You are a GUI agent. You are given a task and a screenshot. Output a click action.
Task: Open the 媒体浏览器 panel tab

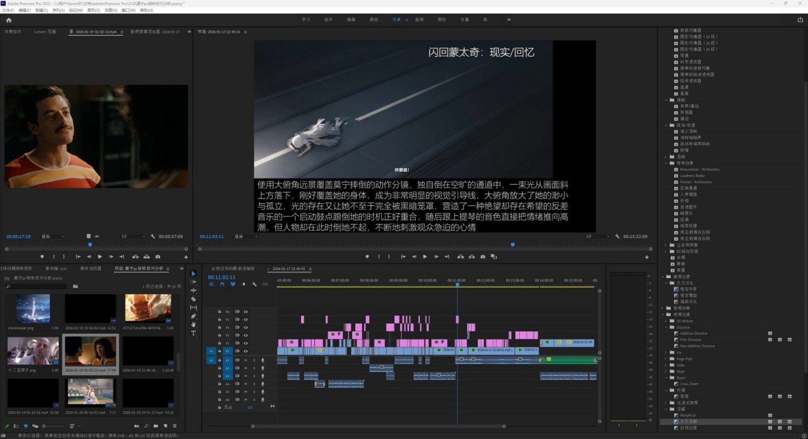point(91,269)
